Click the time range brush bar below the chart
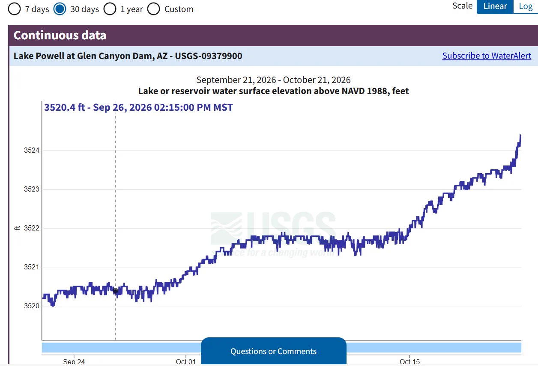538x366 pixels. point(281,348)
